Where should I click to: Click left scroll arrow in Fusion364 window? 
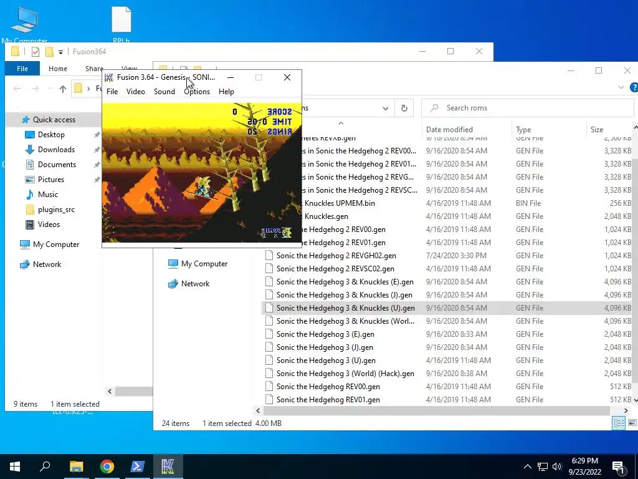[110, 392]
